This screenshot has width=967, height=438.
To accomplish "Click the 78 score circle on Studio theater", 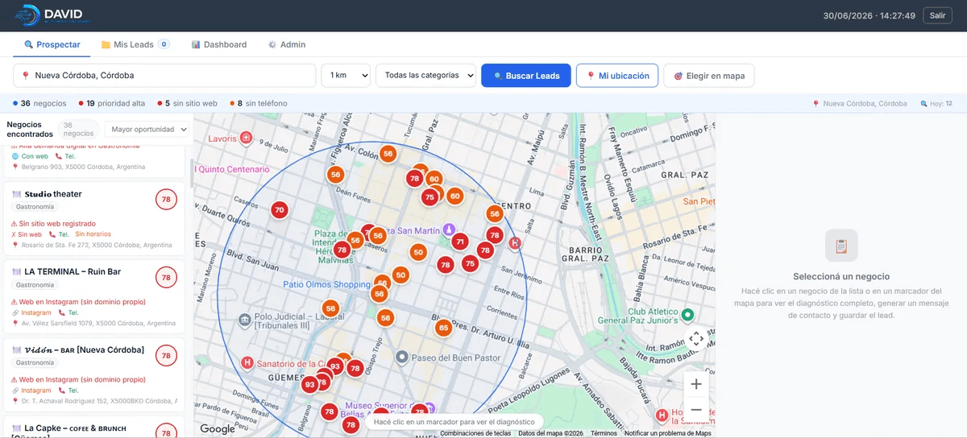I will [x=166, y=200].
